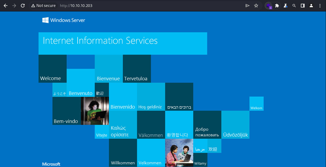This screenshot has height=167, width=326.
Task: Click the Välkommen tile
Action: (x=151, y=125)
